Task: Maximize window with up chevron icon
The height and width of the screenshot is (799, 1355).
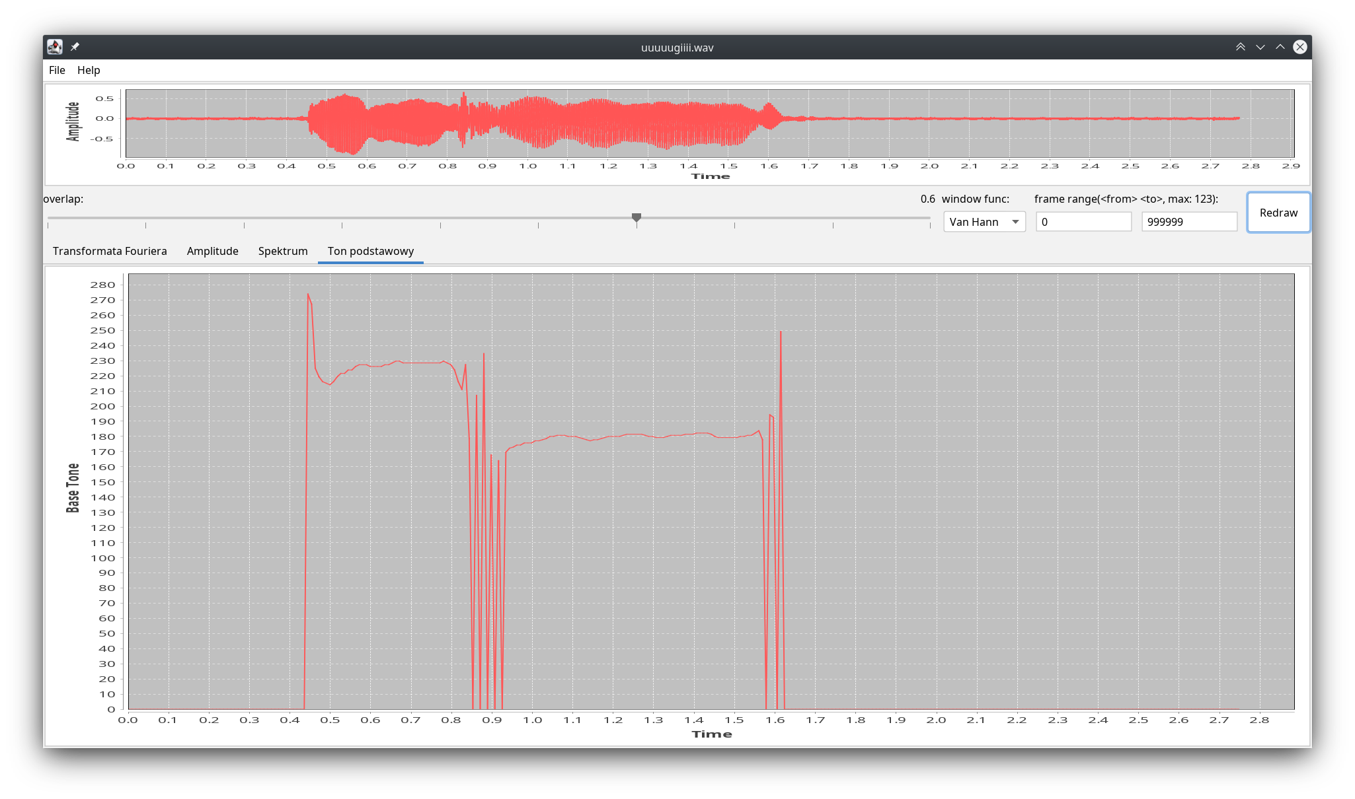Action: click(x=1280, y=47)
